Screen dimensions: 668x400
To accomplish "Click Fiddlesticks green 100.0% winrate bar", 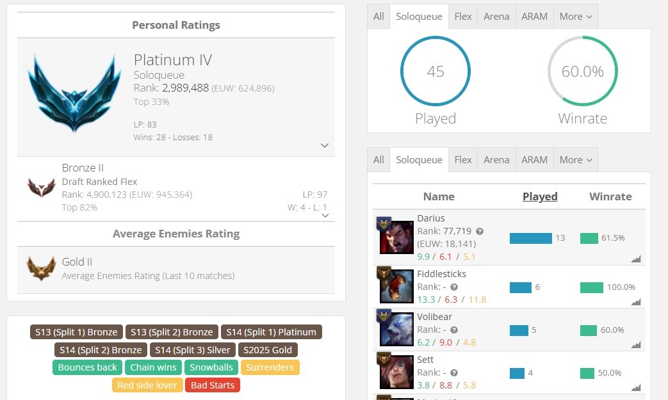I will tap(592, 287).
